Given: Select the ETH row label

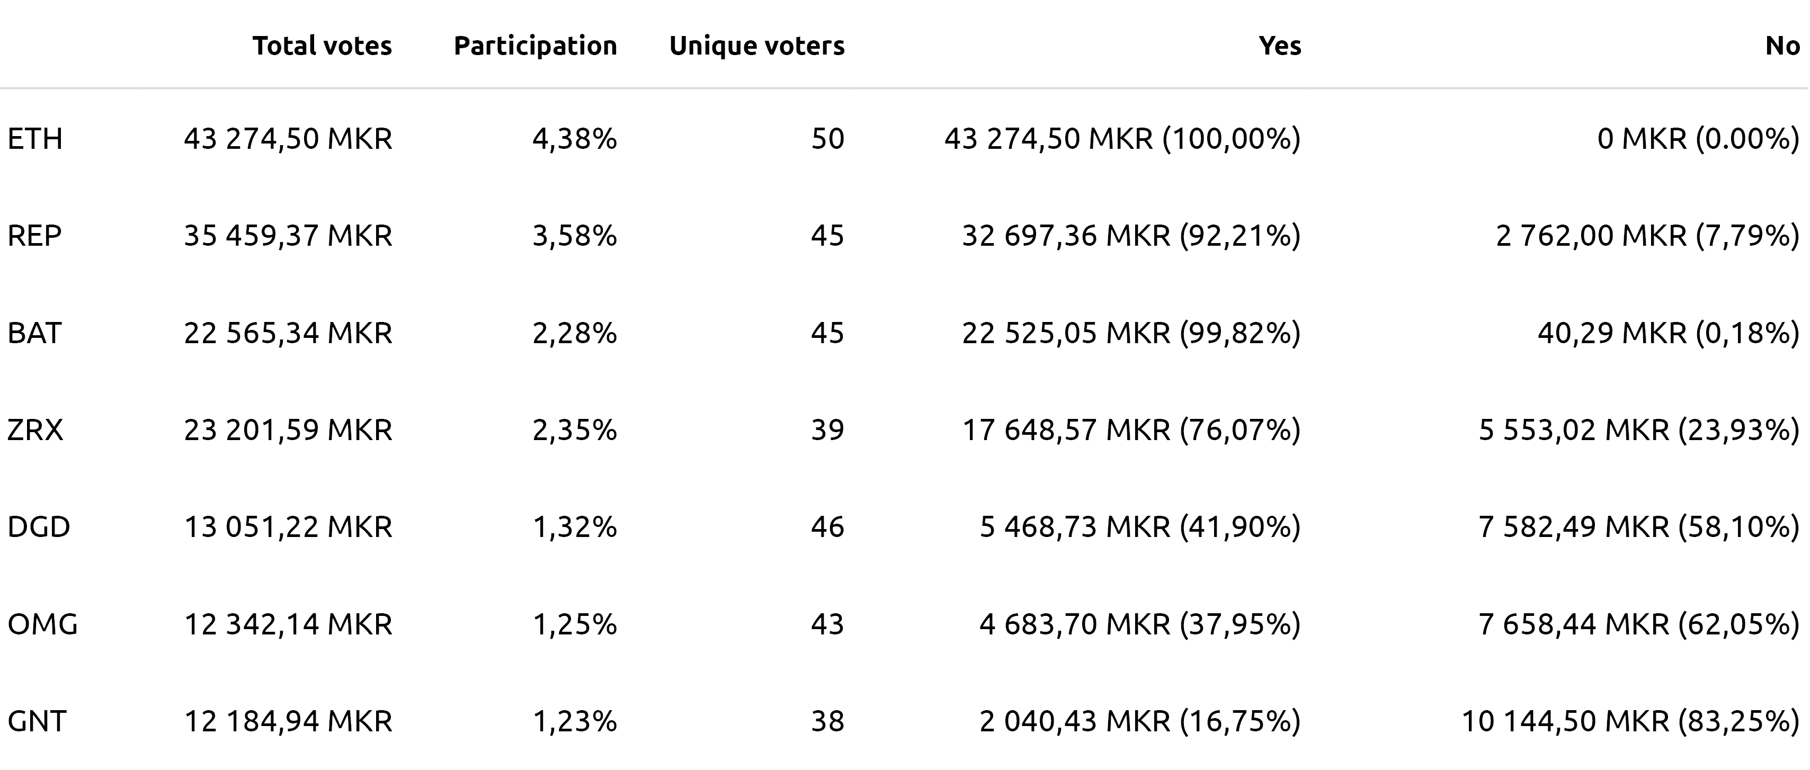Looking at the screenshot, I should tap(35, 138).
